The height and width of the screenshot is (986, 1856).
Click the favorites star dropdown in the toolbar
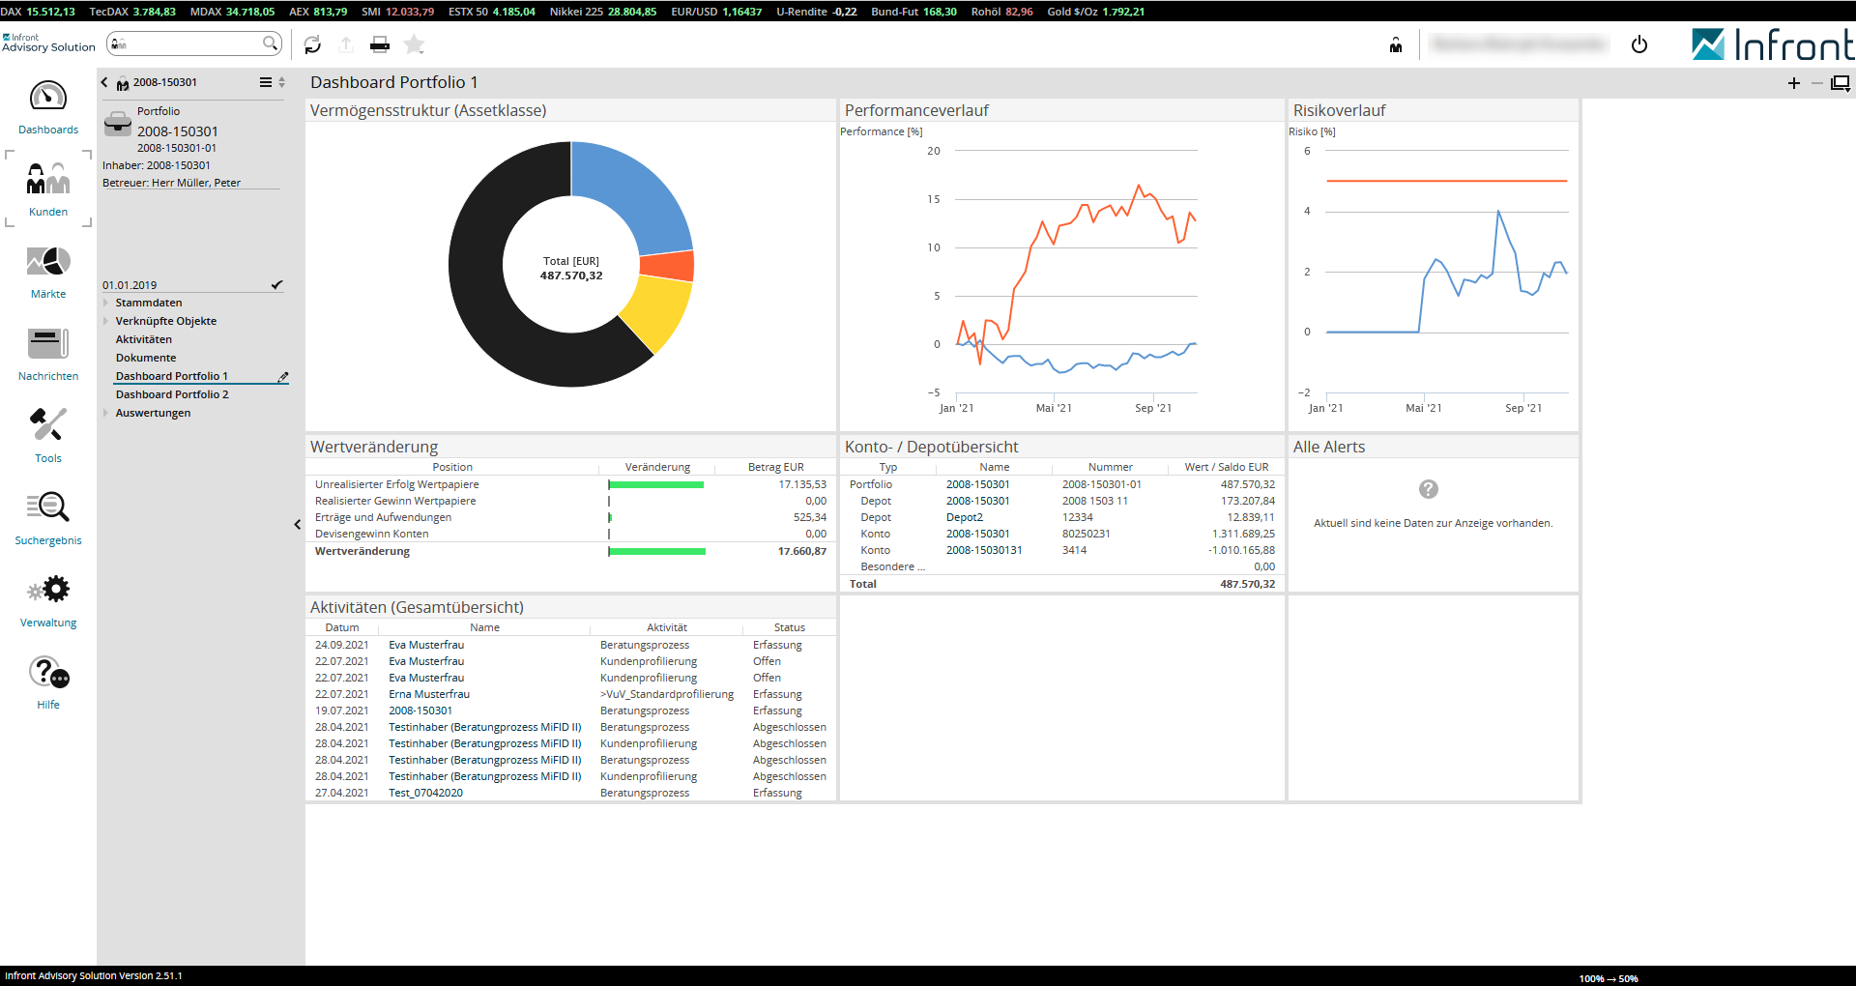tap(415, 44)
